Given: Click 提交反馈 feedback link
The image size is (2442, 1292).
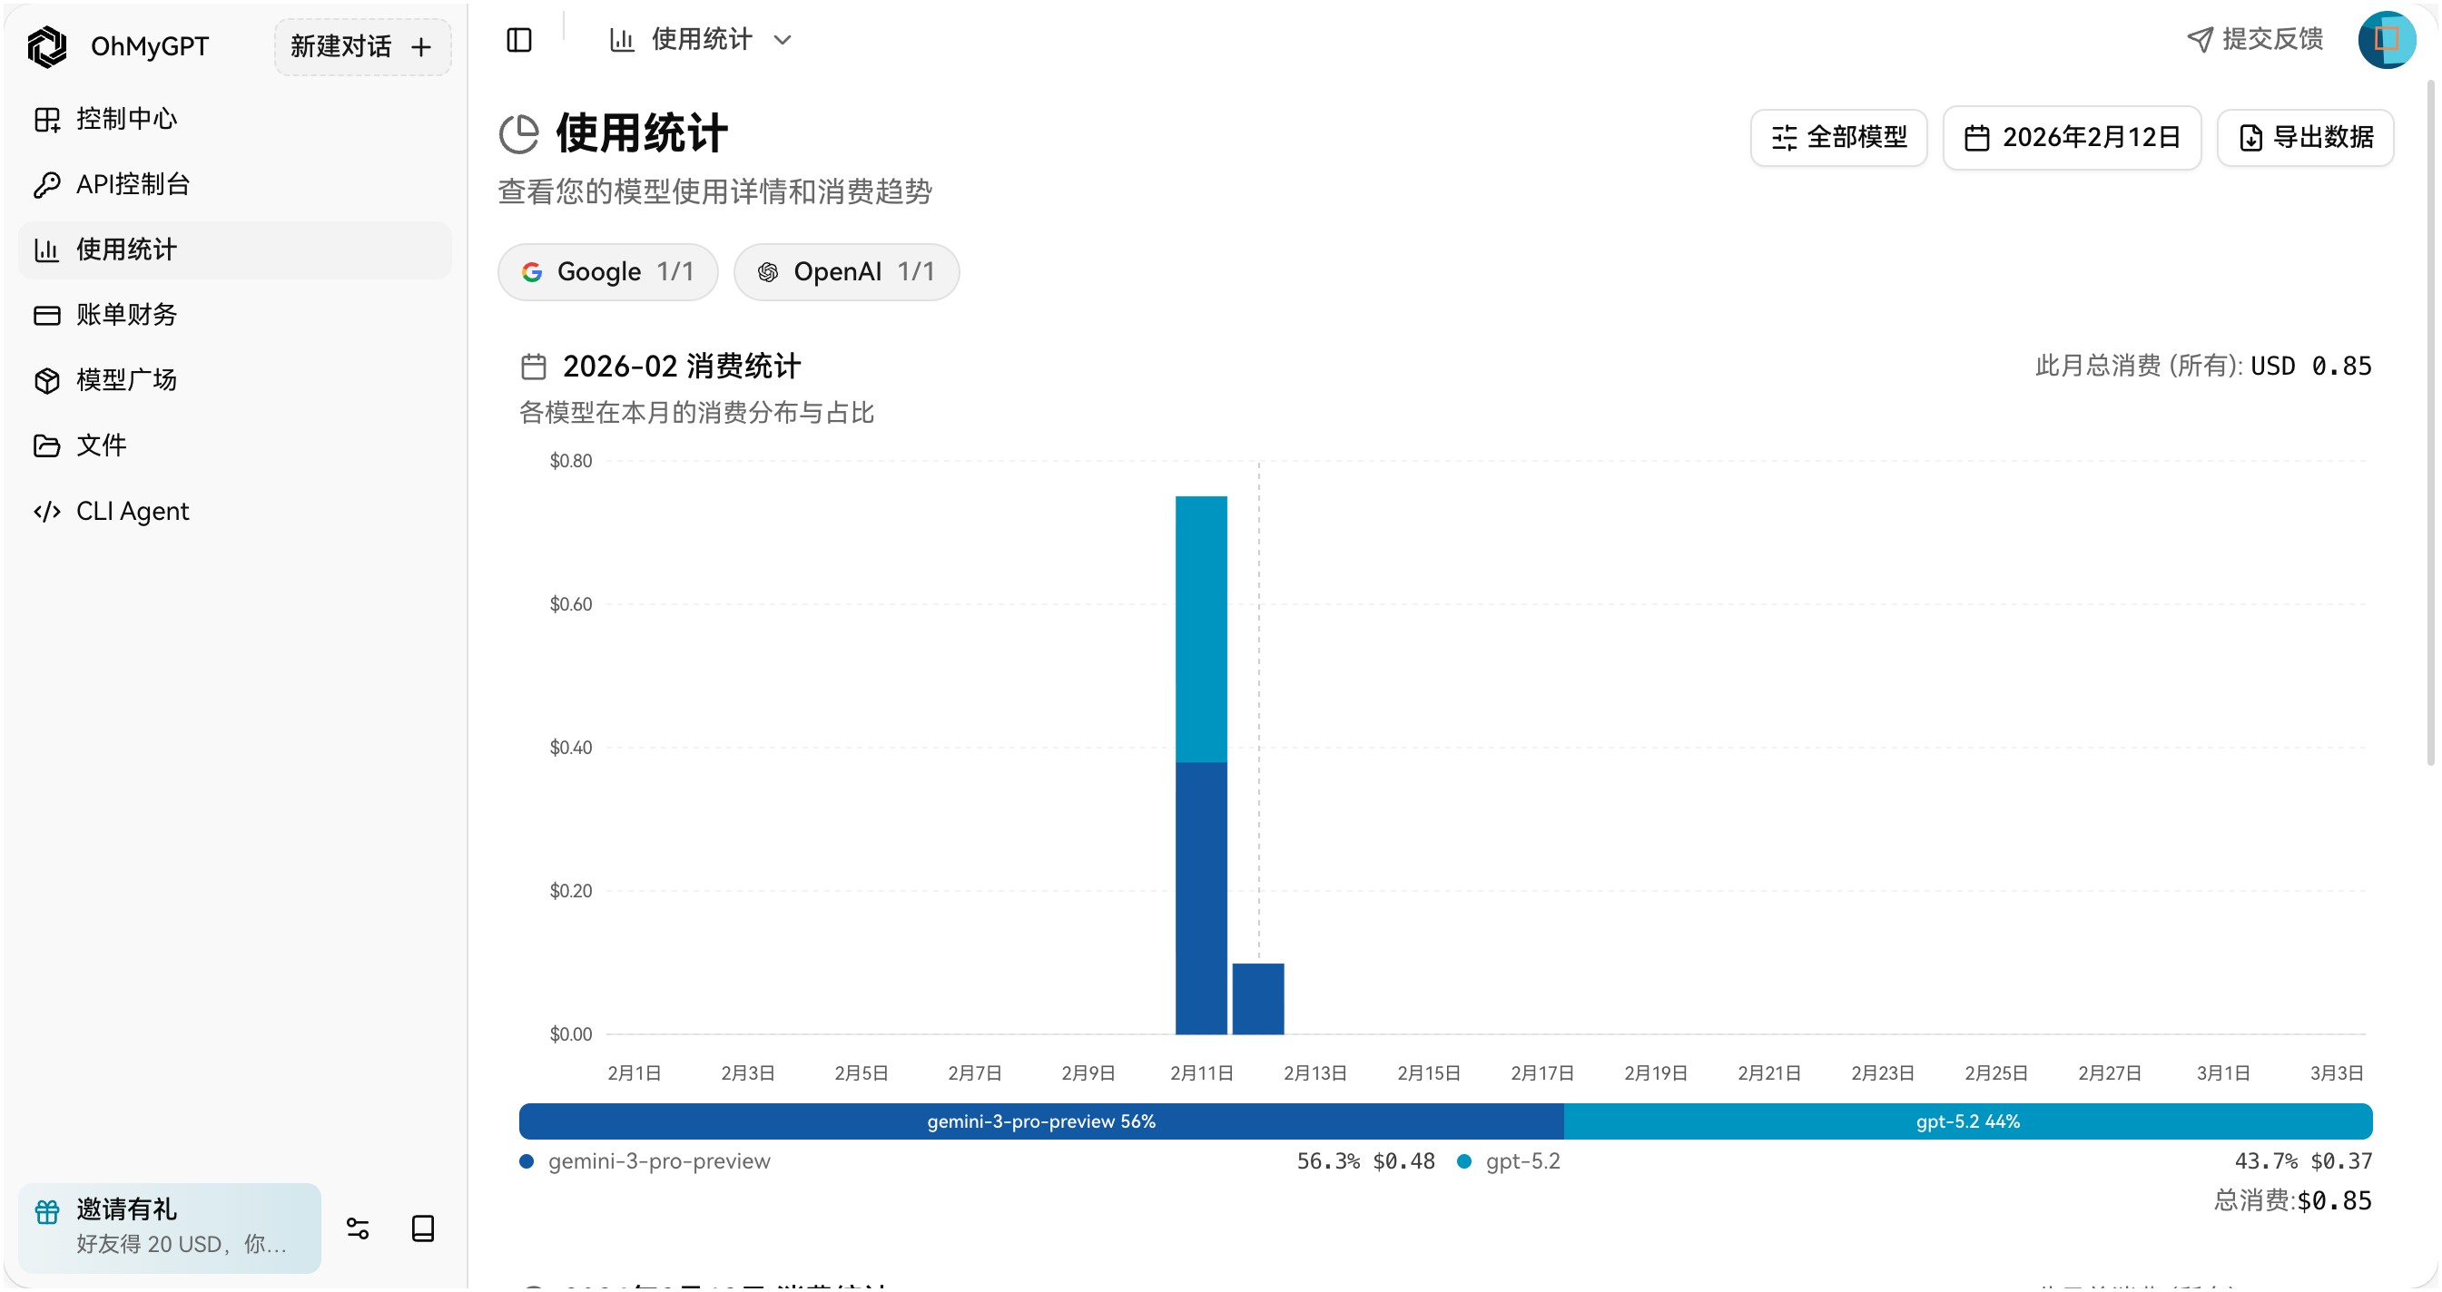Looking at the screenshot, I should tap(2255, 39).
